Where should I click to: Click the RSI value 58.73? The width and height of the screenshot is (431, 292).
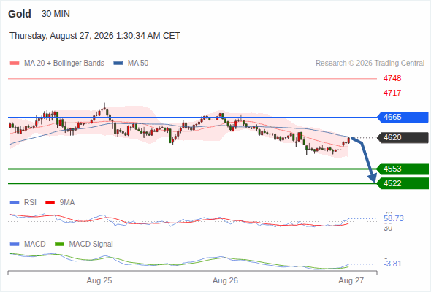[394, 219]
